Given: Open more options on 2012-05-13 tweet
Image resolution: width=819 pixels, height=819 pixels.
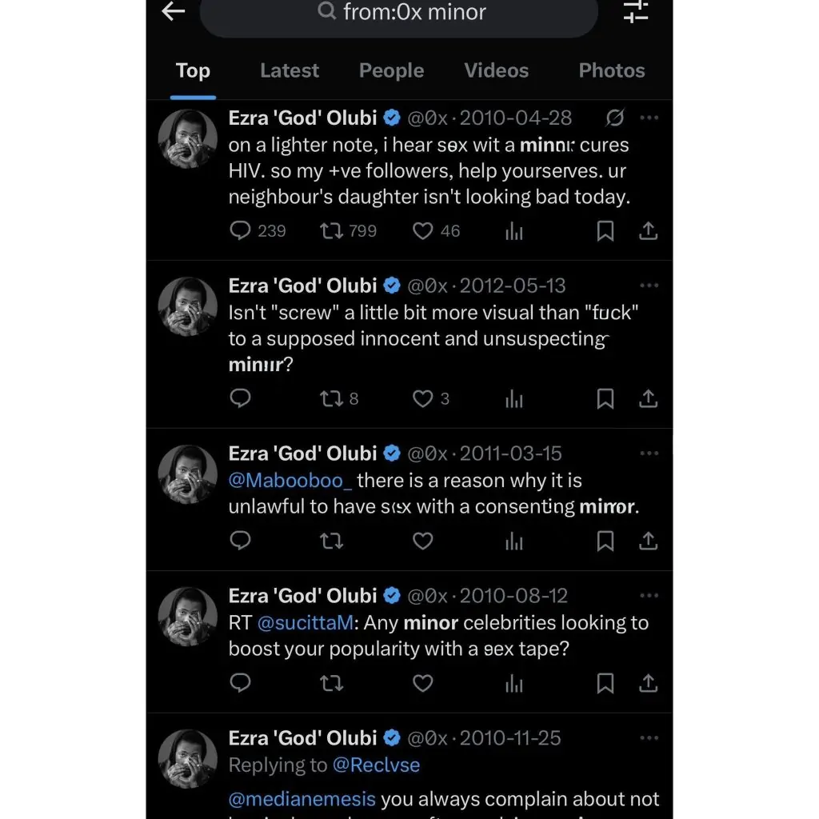Looking at the screenshot, I should pos(649,286).
